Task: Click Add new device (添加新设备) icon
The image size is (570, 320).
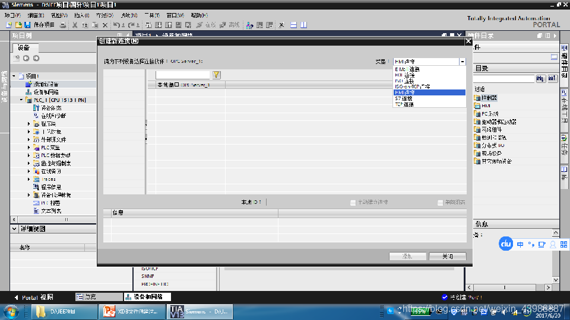Action: (x=28, y=84)
